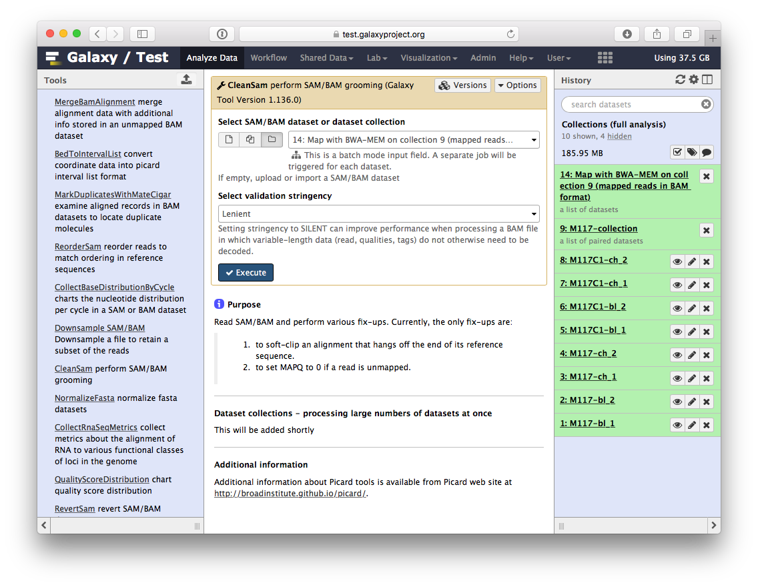Edit attributes of 2: M117-bl_2
This screenshot has height=587, width=758.
point(692,402)
